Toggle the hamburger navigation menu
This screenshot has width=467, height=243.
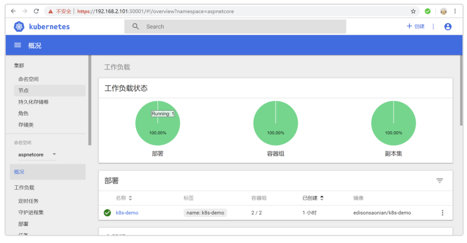(x=18, y=45)
